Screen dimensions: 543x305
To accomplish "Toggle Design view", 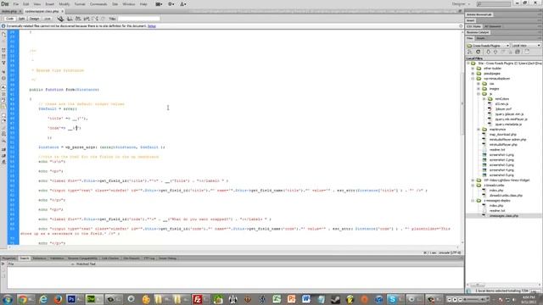I will click(34, 19).
